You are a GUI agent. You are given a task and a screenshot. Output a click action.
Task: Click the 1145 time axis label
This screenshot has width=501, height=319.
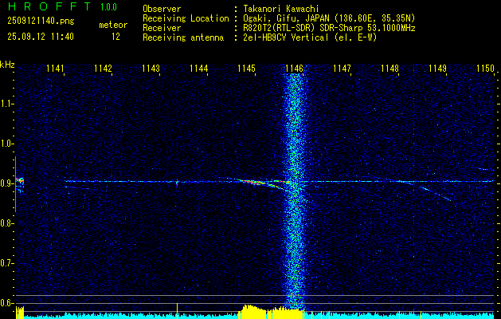click(x=247, y=68)
